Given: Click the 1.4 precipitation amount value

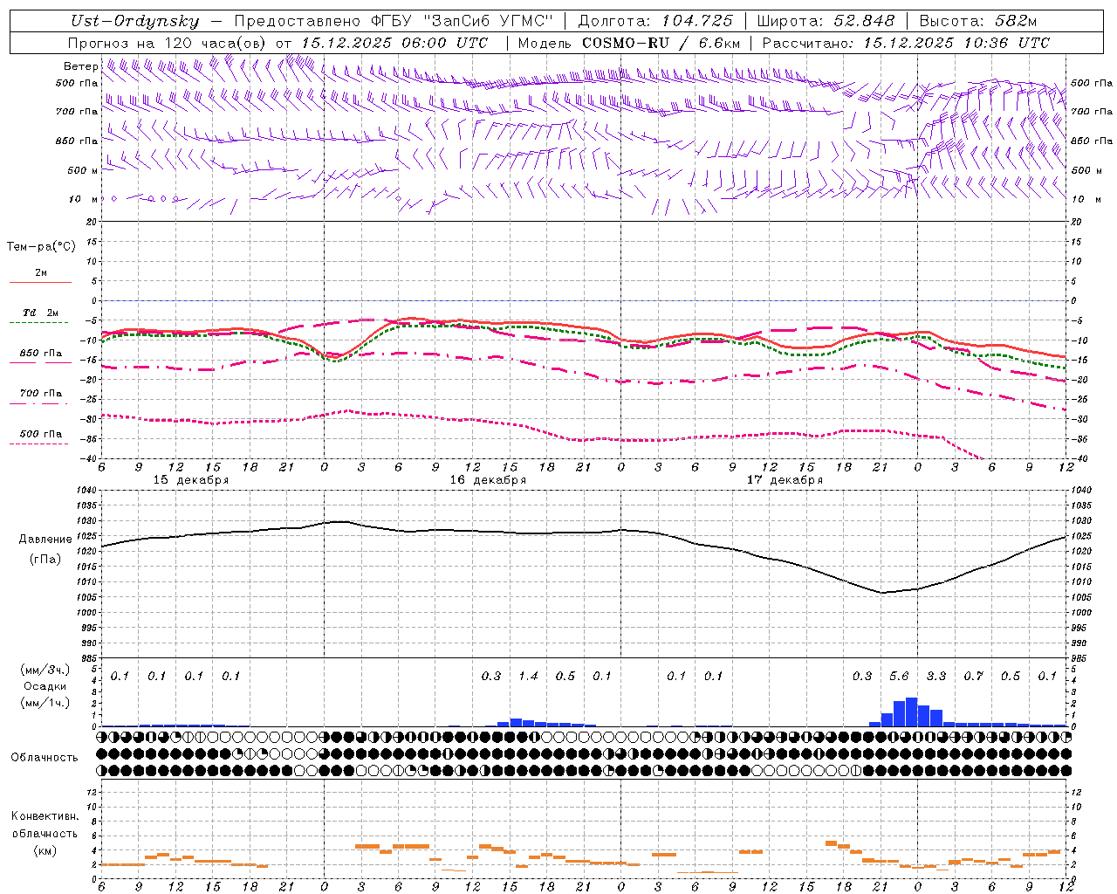Looking at the screenshot, I should tap(528, 677).
